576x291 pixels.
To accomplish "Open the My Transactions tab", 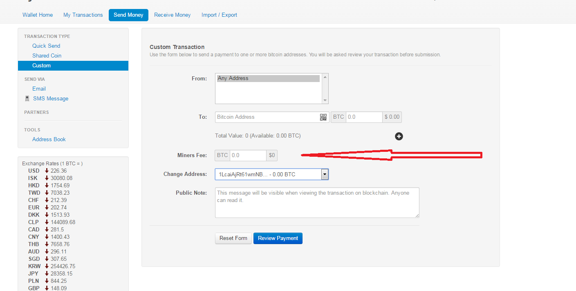I will pyautogui.click(x=83, y=15).
